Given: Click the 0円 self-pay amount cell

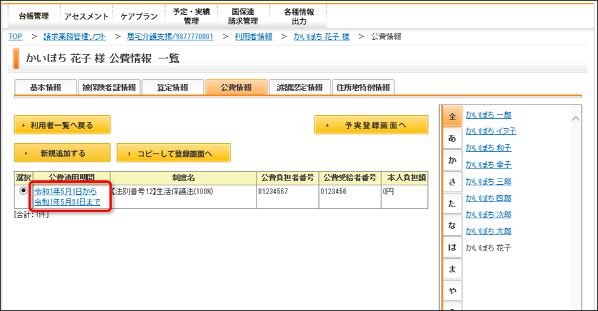Looking at the screenshot, I should pos(405,197).
